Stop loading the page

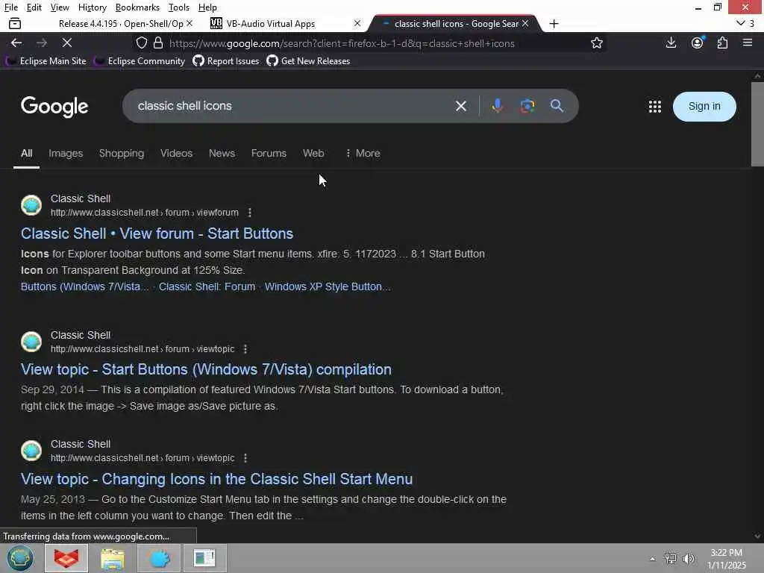(x=67, y=43)
